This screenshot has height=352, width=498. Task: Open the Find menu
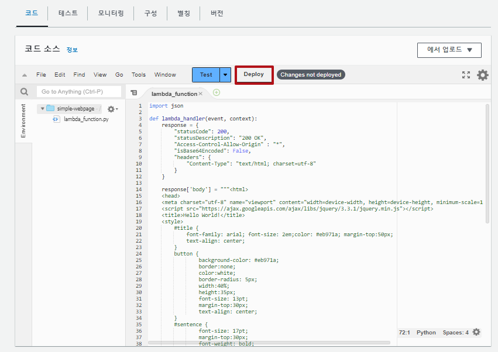pos(79,75)
